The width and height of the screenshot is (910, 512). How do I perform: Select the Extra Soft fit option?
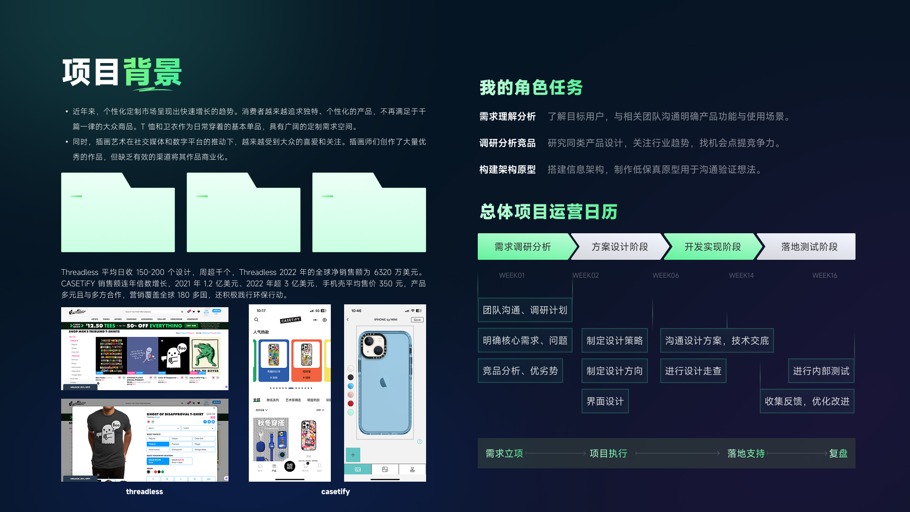pos(204,439)
